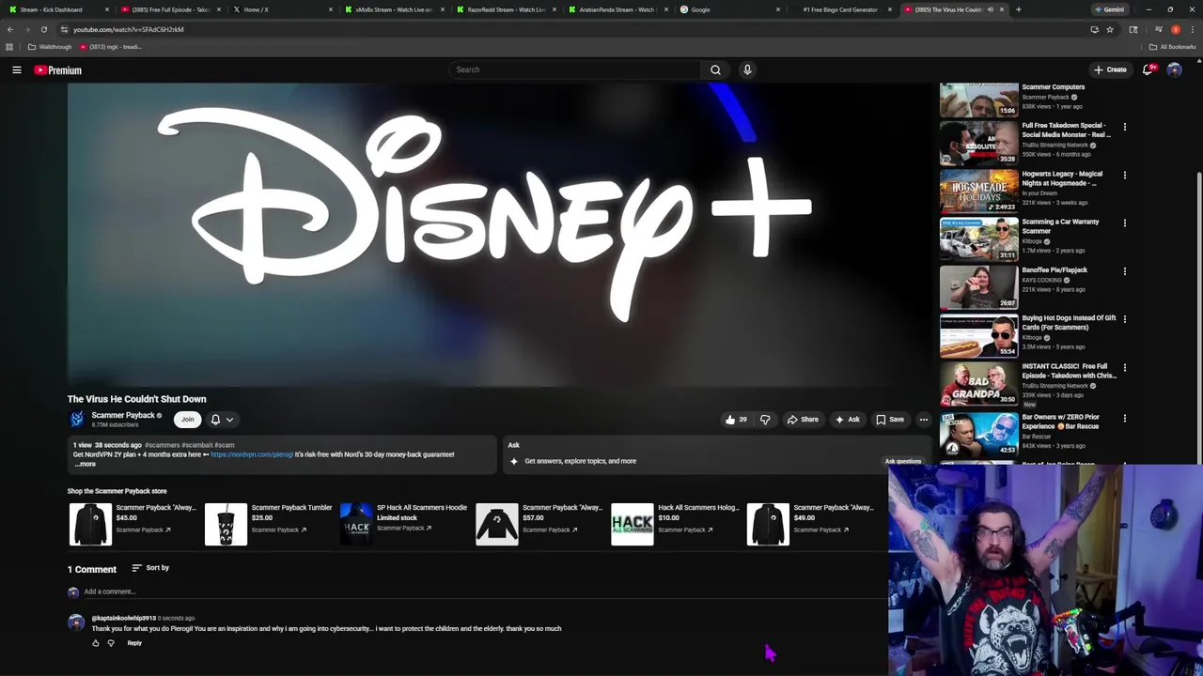Open Gemini from the browser title bar
This screenshot has width=1203, height=676.
click(x=1109, y=9)
